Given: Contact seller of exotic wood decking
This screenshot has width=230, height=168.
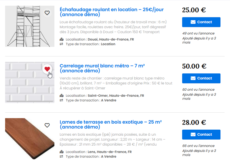Looking at the screenshot, I should coord(201,134).
